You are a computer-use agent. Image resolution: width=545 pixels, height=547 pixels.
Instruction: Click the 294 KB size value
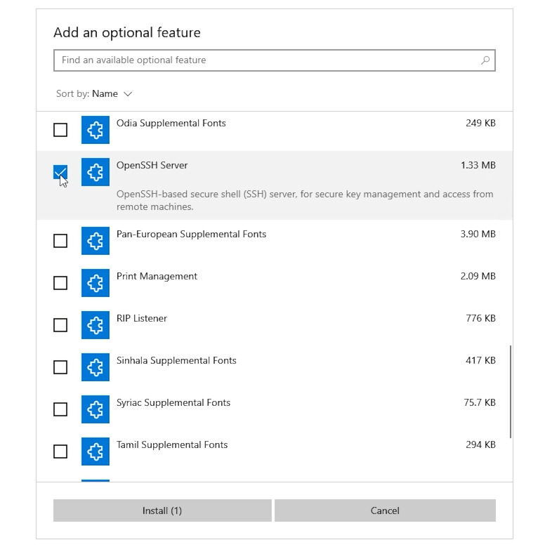click(480, 444)
